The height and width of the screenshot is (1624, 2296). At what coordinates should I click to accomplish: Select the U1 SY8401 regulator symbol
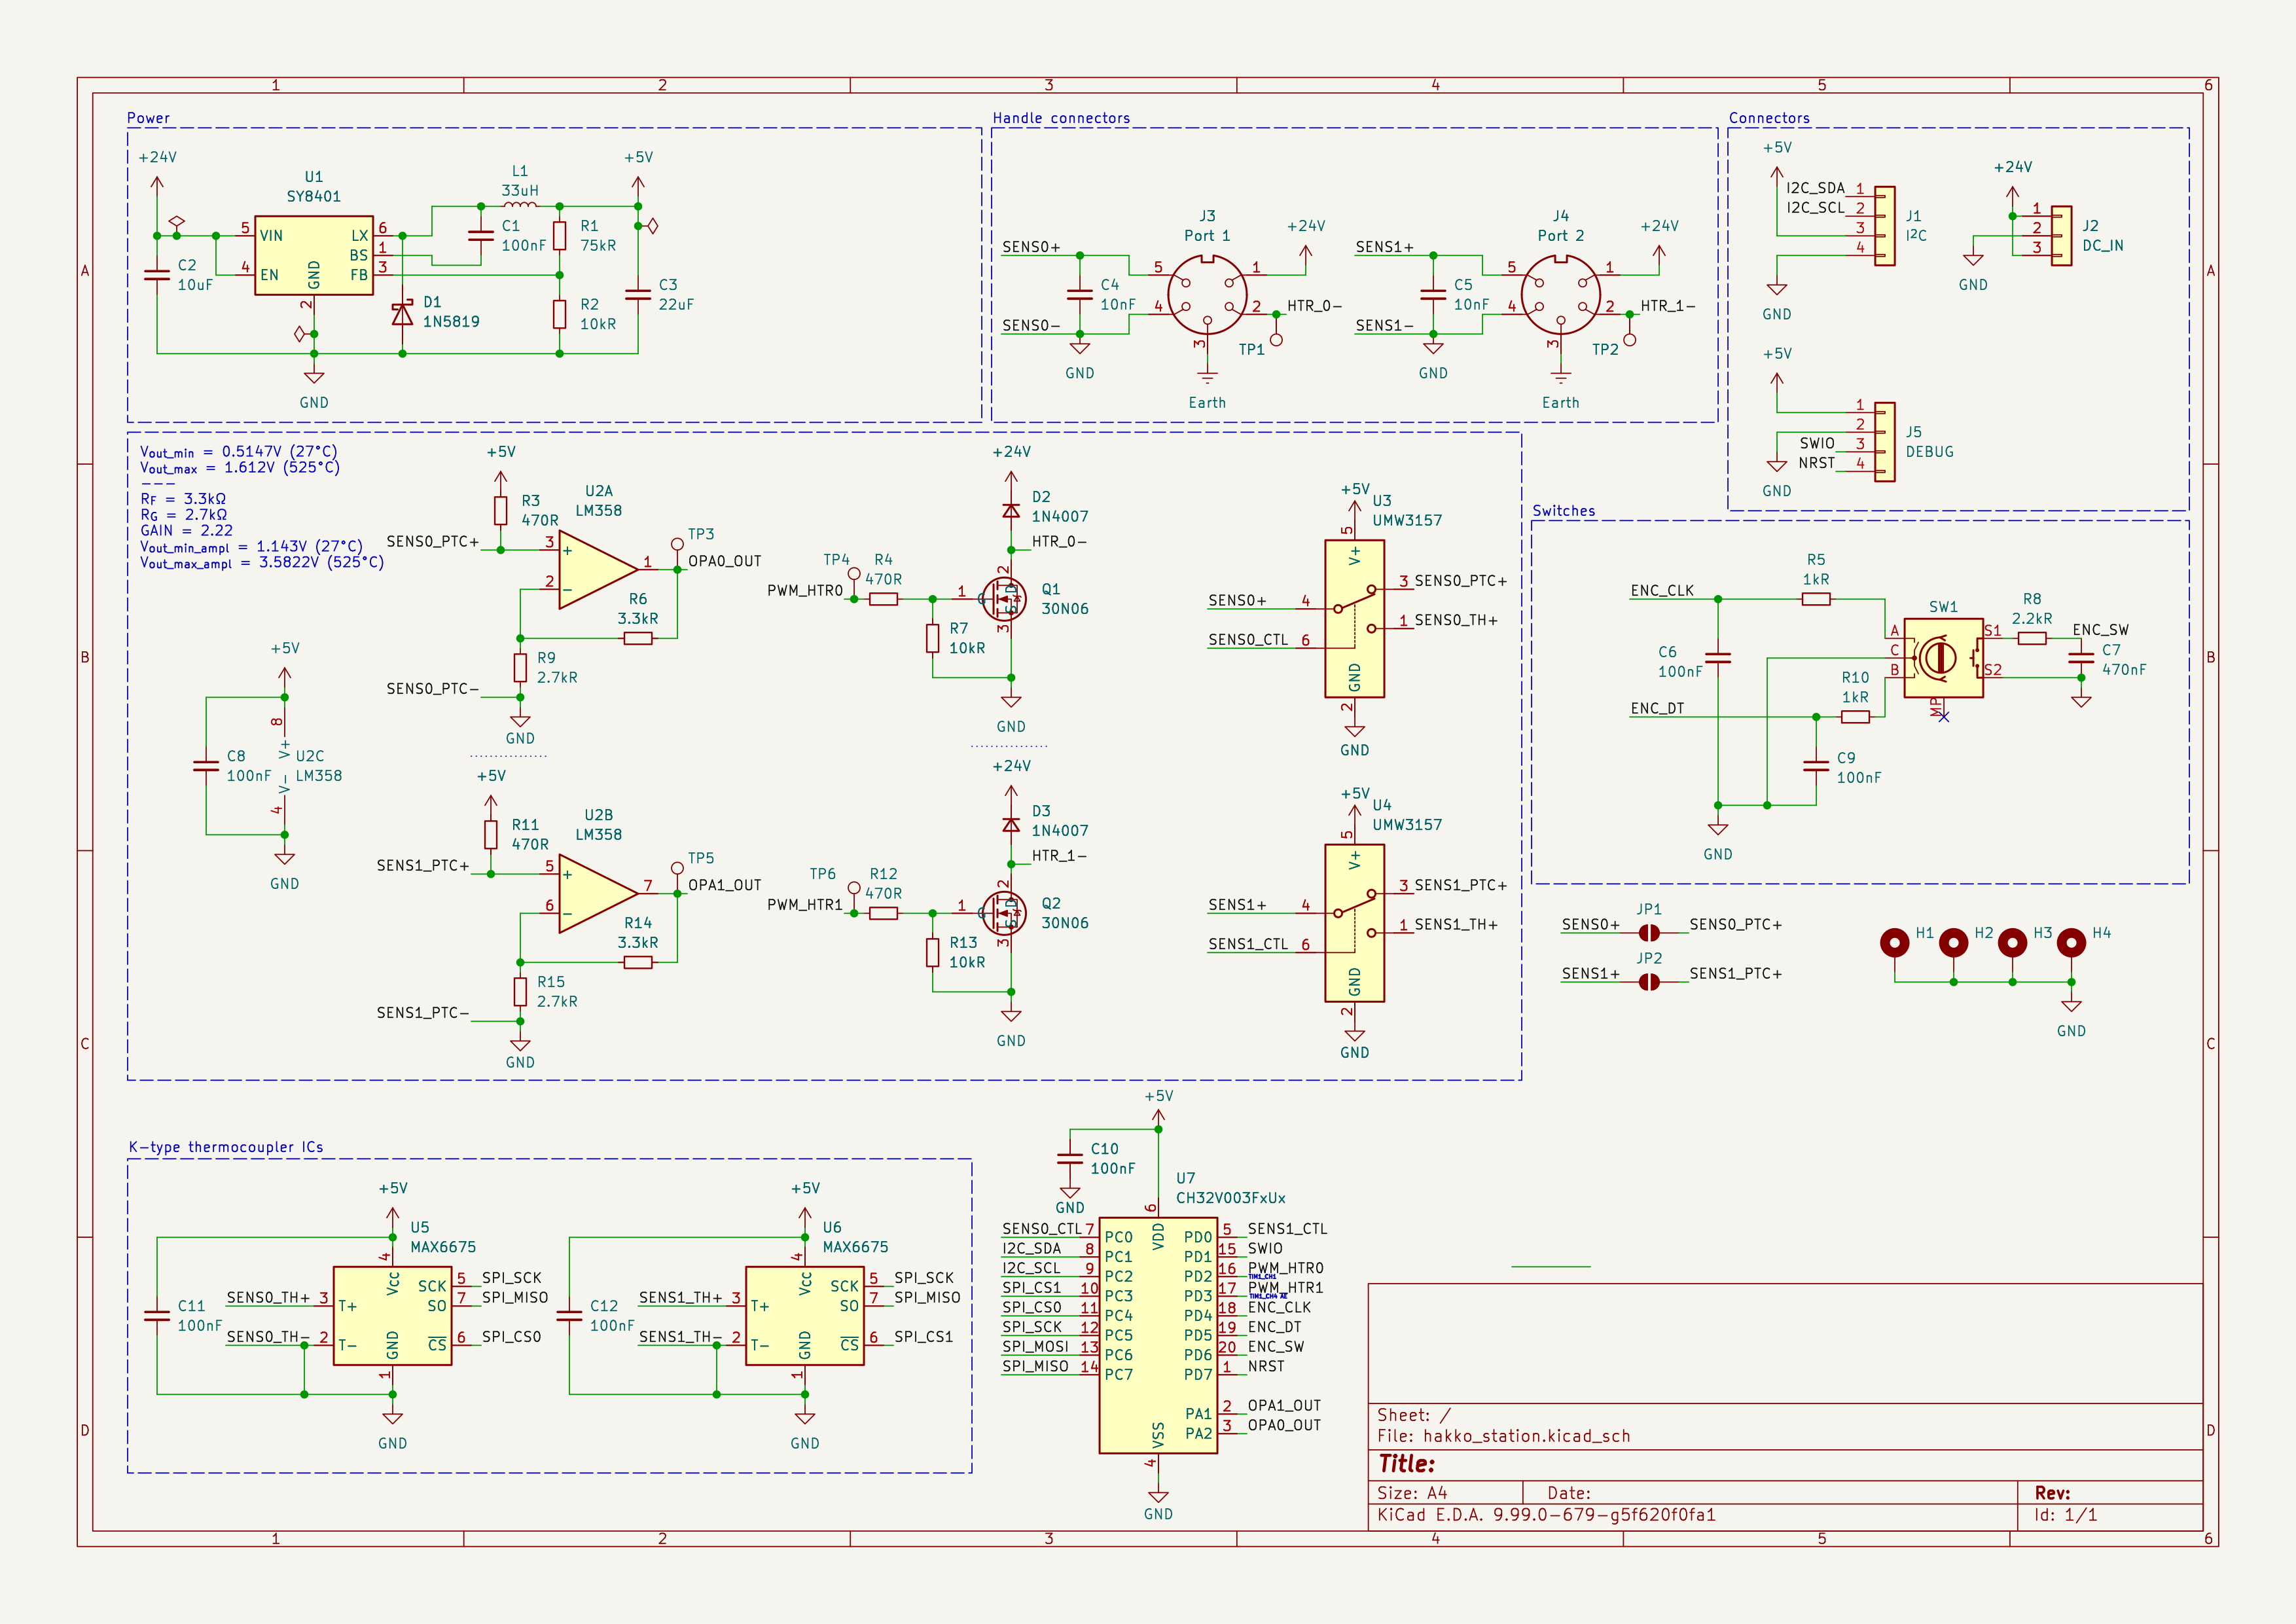(x=313, y=256)
